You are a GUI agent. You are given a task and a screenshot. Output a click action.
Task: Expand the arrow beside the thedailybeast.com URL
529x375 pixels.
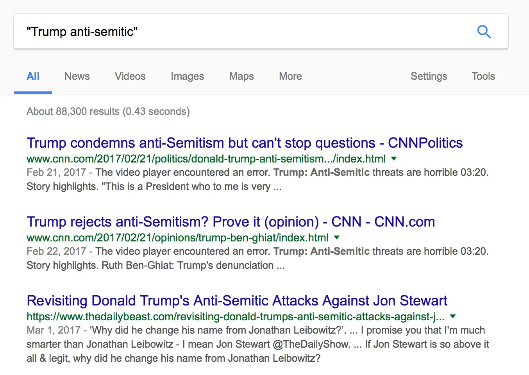[x=453, y=316]
